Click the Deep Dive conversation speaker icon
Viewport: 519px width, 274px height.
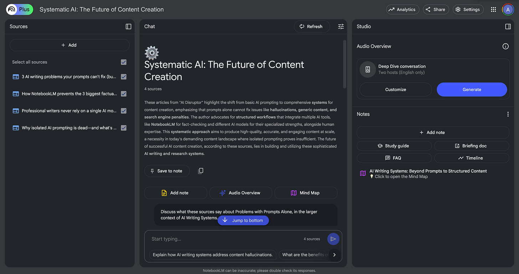368,69
